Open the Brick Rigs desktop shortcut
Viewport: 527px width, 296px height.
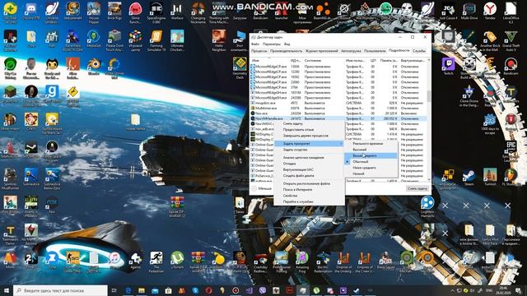click(x=114, y=11)
